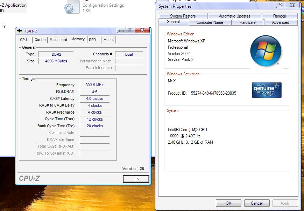Click the RAS# to CAS# Delay value
The height and width of the screenshot is (211, 304).
pos(94,105)
